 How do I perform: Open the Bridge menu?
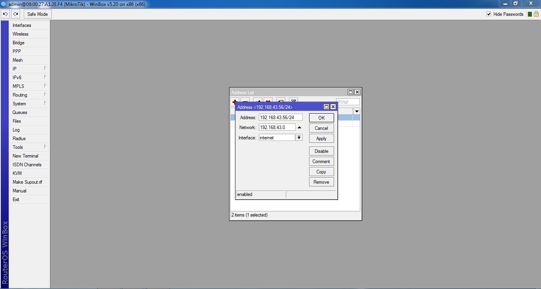[30, 43]
